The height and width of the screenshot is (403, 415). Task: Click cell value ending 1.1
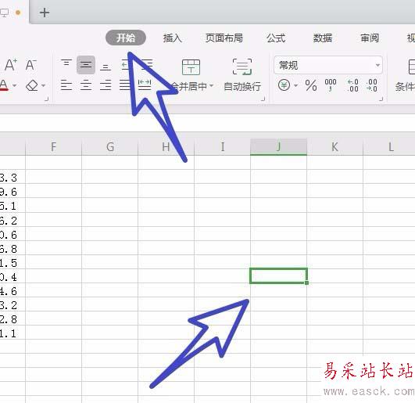(x=13, y=333)
